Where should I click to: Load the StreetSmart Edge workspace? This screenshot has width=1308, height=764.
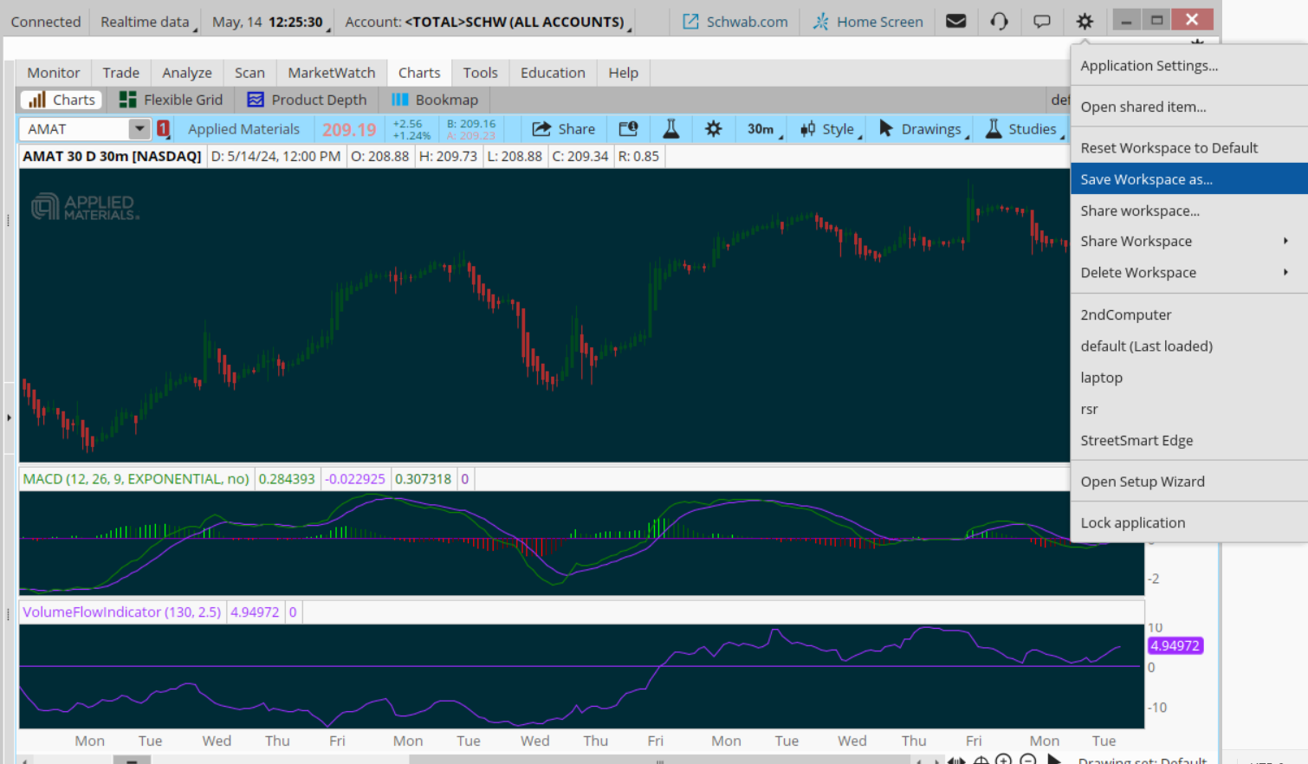(x=1189, y=440)
